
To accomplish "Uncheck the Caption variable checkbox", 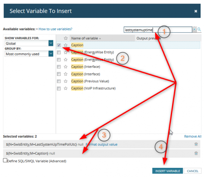I will (x=59, y=45).
